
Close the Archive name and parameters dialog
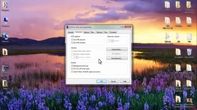click(128, 27)
